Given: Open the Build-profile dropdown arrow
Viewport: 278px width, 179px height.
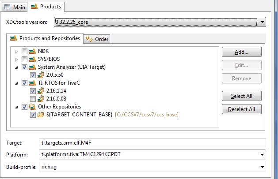Looking at the screenshot, I should 262,167.
